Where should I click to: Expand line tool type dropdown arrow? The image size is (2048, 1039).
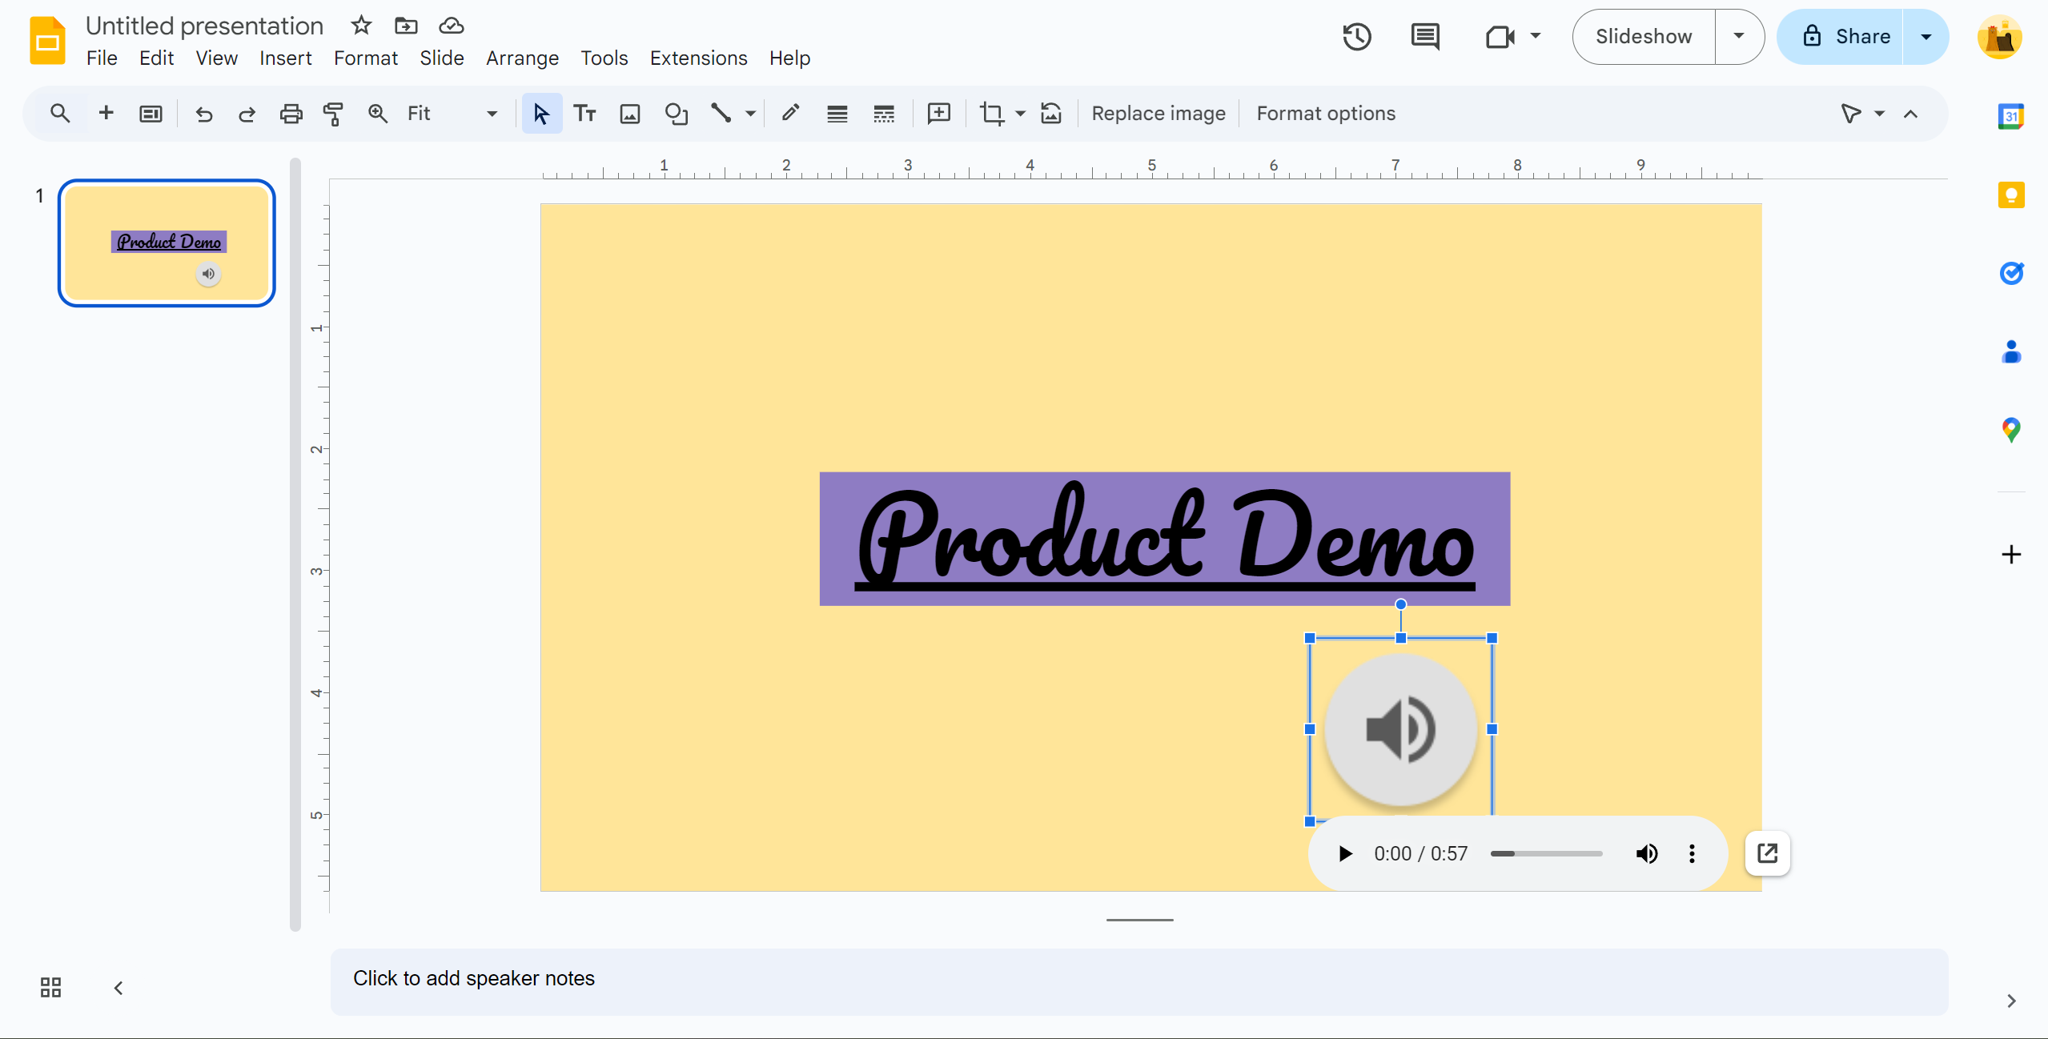750,114
